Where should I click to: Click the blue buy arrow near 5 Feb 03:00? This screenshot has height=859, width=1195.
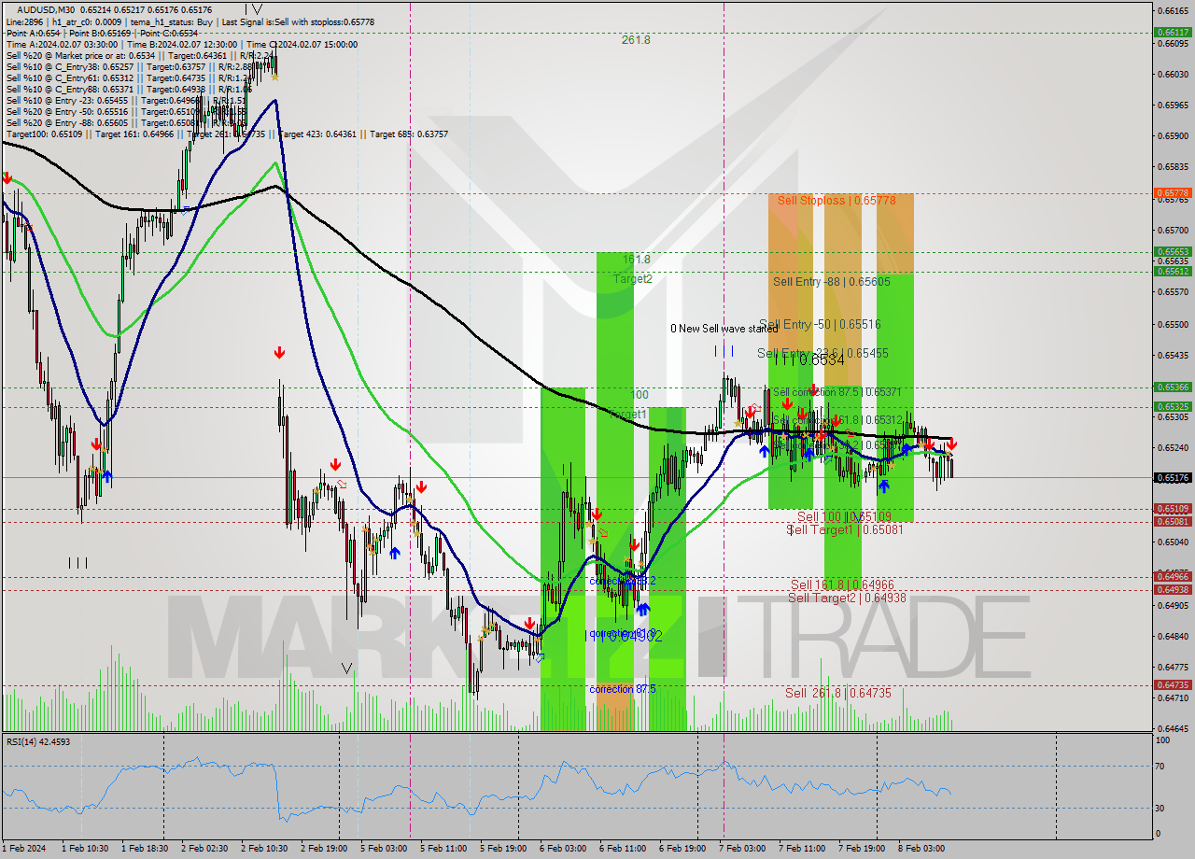394,553
